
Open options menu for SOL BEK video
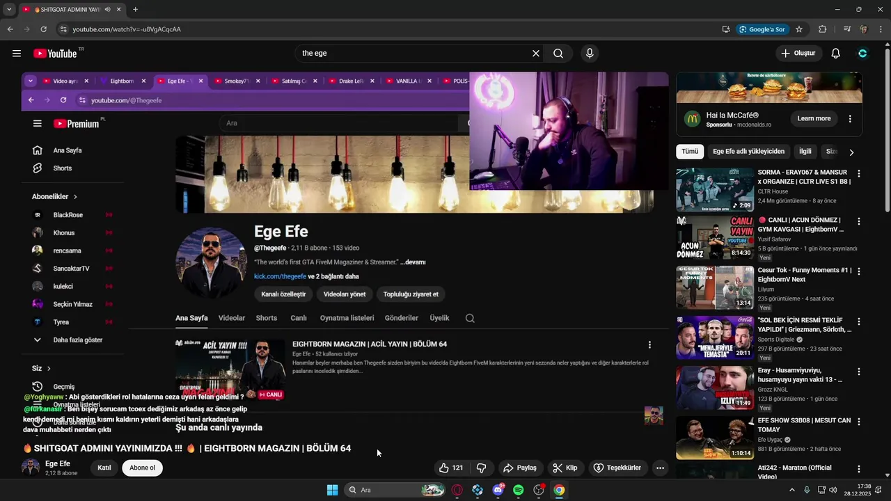pyautogui.click(x=858, y=321)
